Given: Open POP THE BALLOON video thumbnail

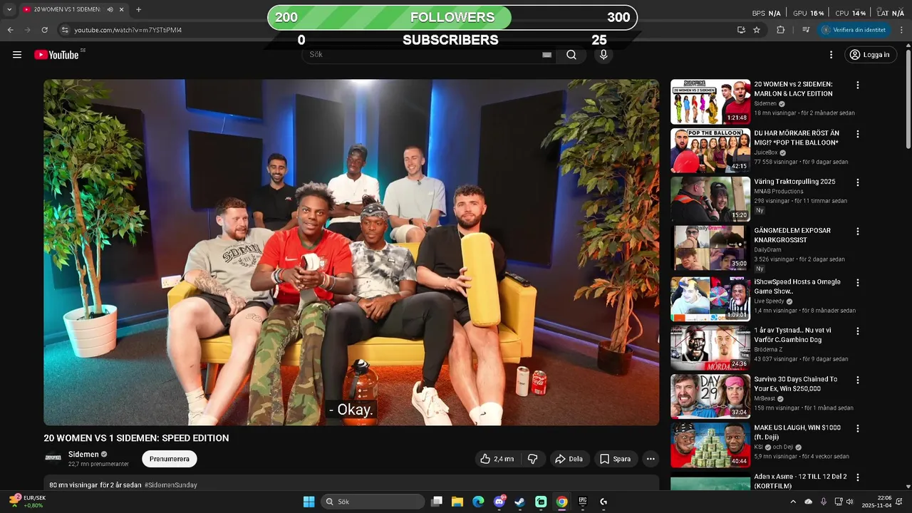Looking at the screenshot, I should pos(710,150).
